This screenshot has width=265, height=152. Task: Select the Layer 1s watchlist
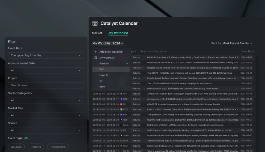pos(111,75)
